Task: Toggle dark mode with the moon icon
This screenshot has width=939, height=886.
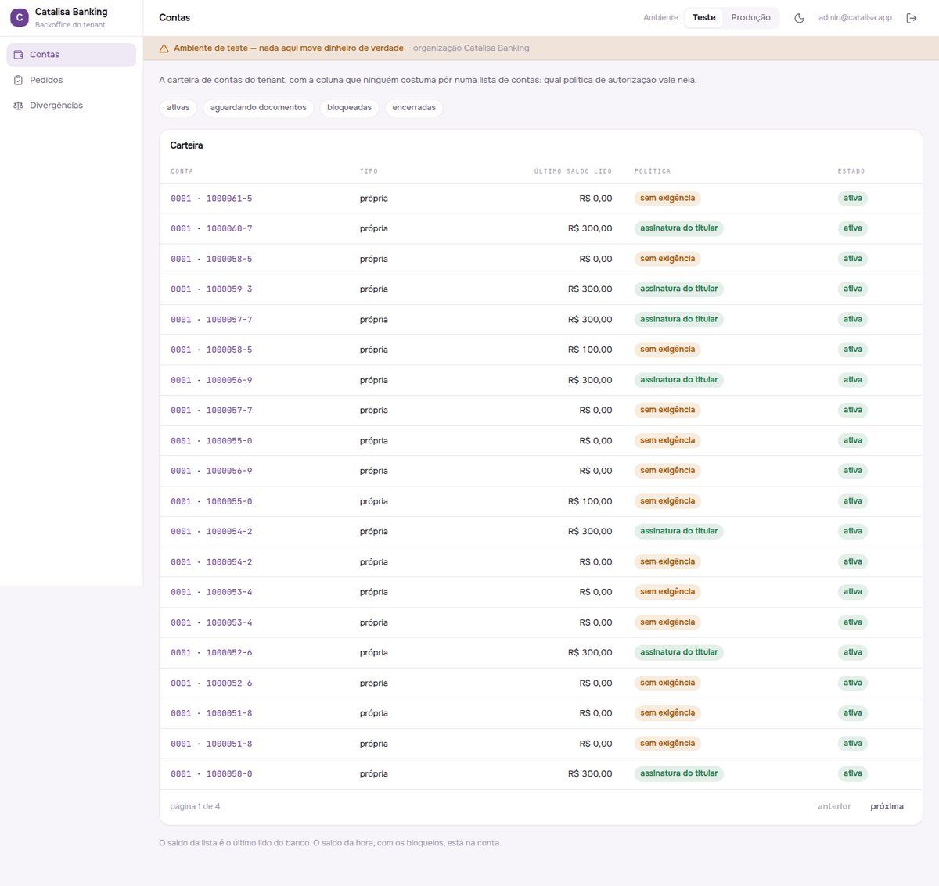Action: pyautogui.click(x=799, y=18)
